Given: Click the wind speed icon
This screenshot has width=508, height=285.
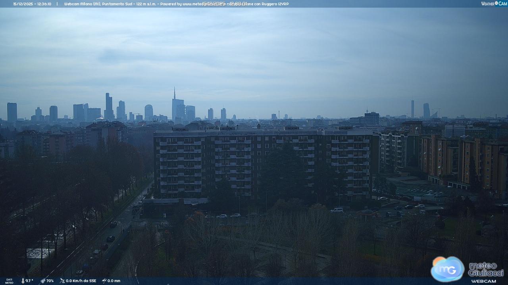Looking at the screenshot, I should tap(62, 281).
